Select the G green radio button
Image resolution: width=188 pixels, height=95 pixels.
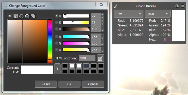pyautogui.click(x=57, y=43)
